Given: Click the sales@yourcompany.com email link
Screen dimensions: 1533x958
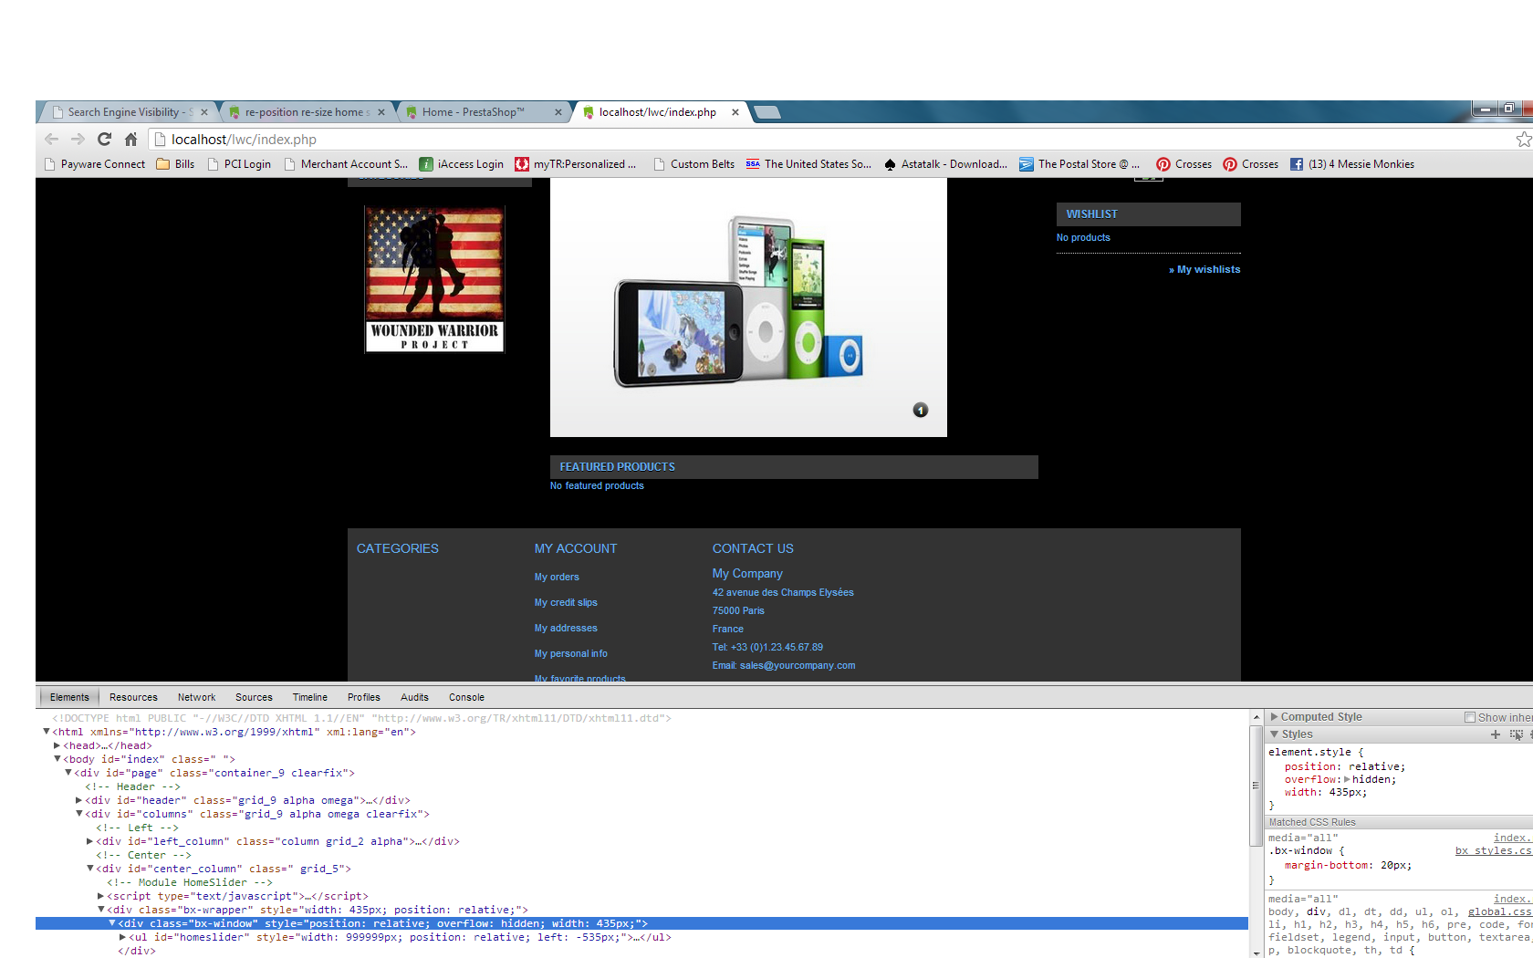Looking at the screenshot, I should [x=798, y=665].
